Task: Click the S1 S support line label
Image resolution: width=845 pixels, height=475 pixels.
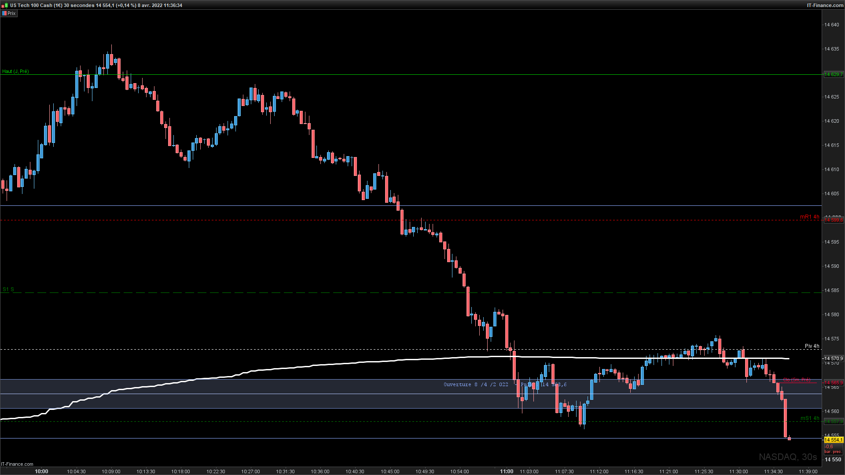Action: tap(8, 289)
